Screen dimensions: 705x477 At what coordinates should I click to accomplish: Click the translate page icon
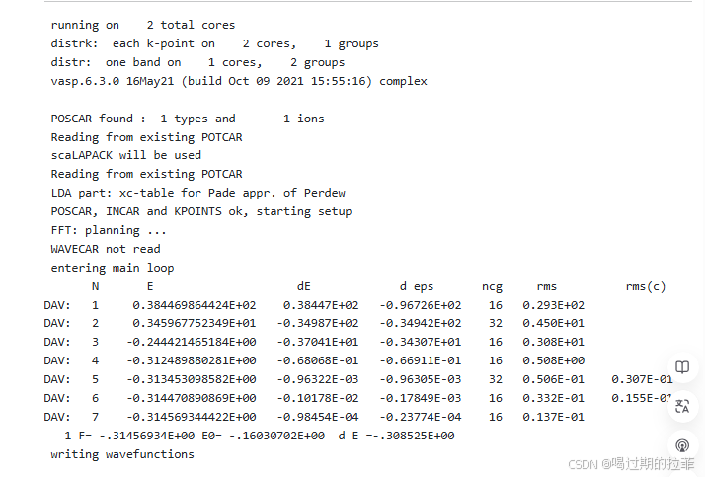coord(681,406)
